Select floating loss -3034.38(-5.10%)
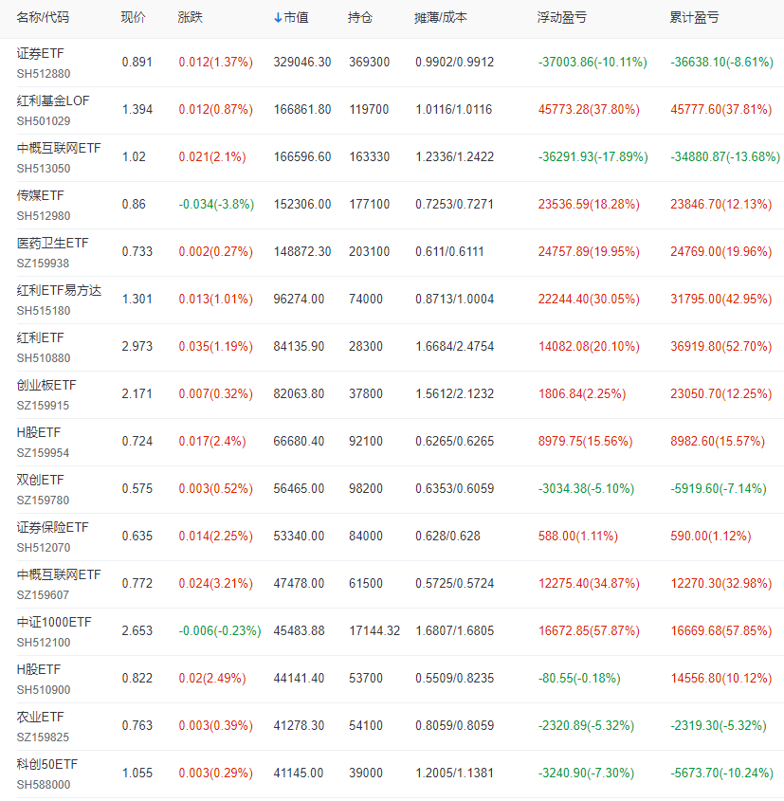 (586, 489)
